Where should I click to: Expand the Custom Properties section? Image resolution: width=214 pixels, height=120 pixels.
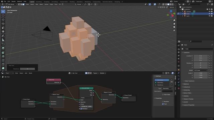pos(189,105)
